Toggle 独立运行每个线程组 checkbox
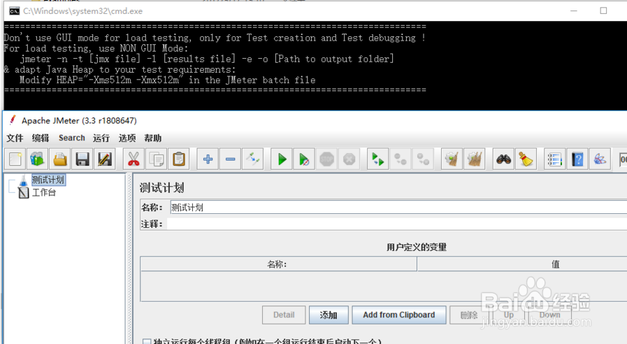 click(147, 342)
